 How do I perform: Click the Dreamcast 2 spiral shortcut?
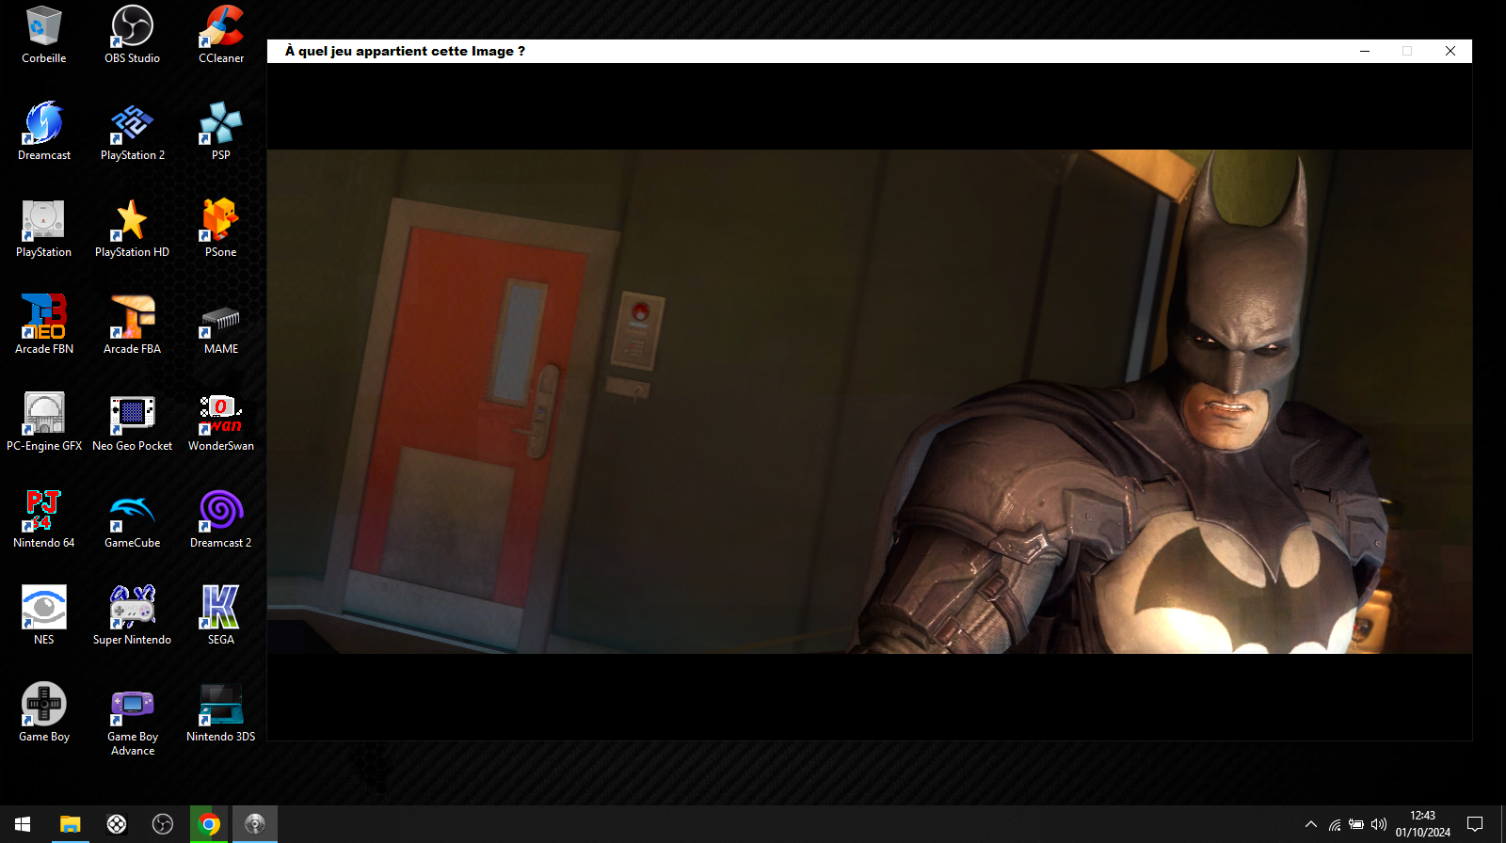tap(221, 519)
